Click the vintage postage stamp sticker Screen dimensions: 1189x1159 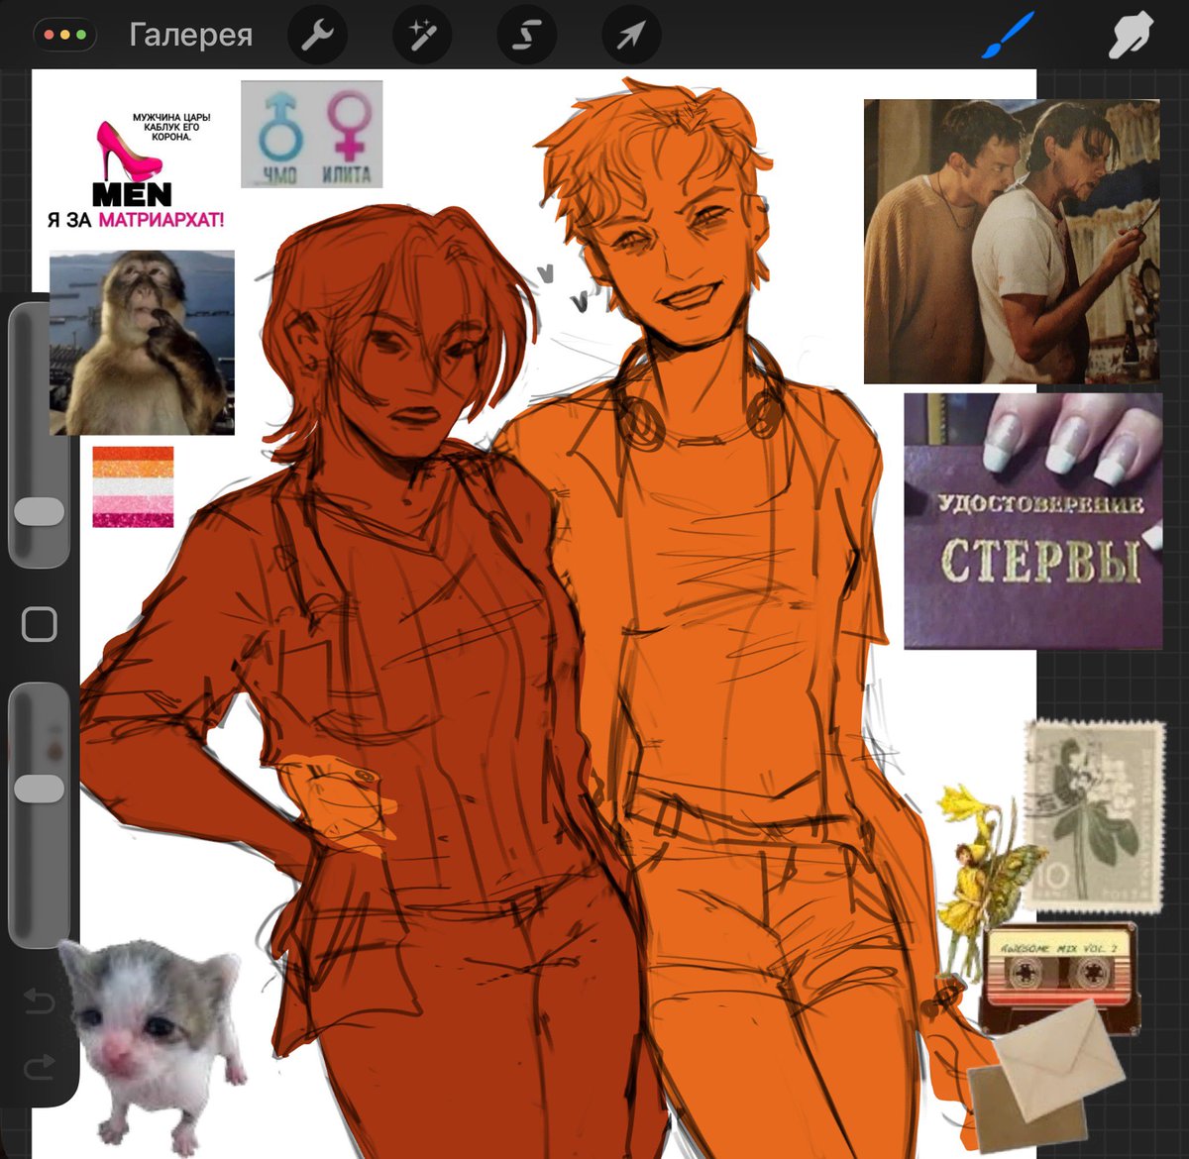[x=1096, y=815]
